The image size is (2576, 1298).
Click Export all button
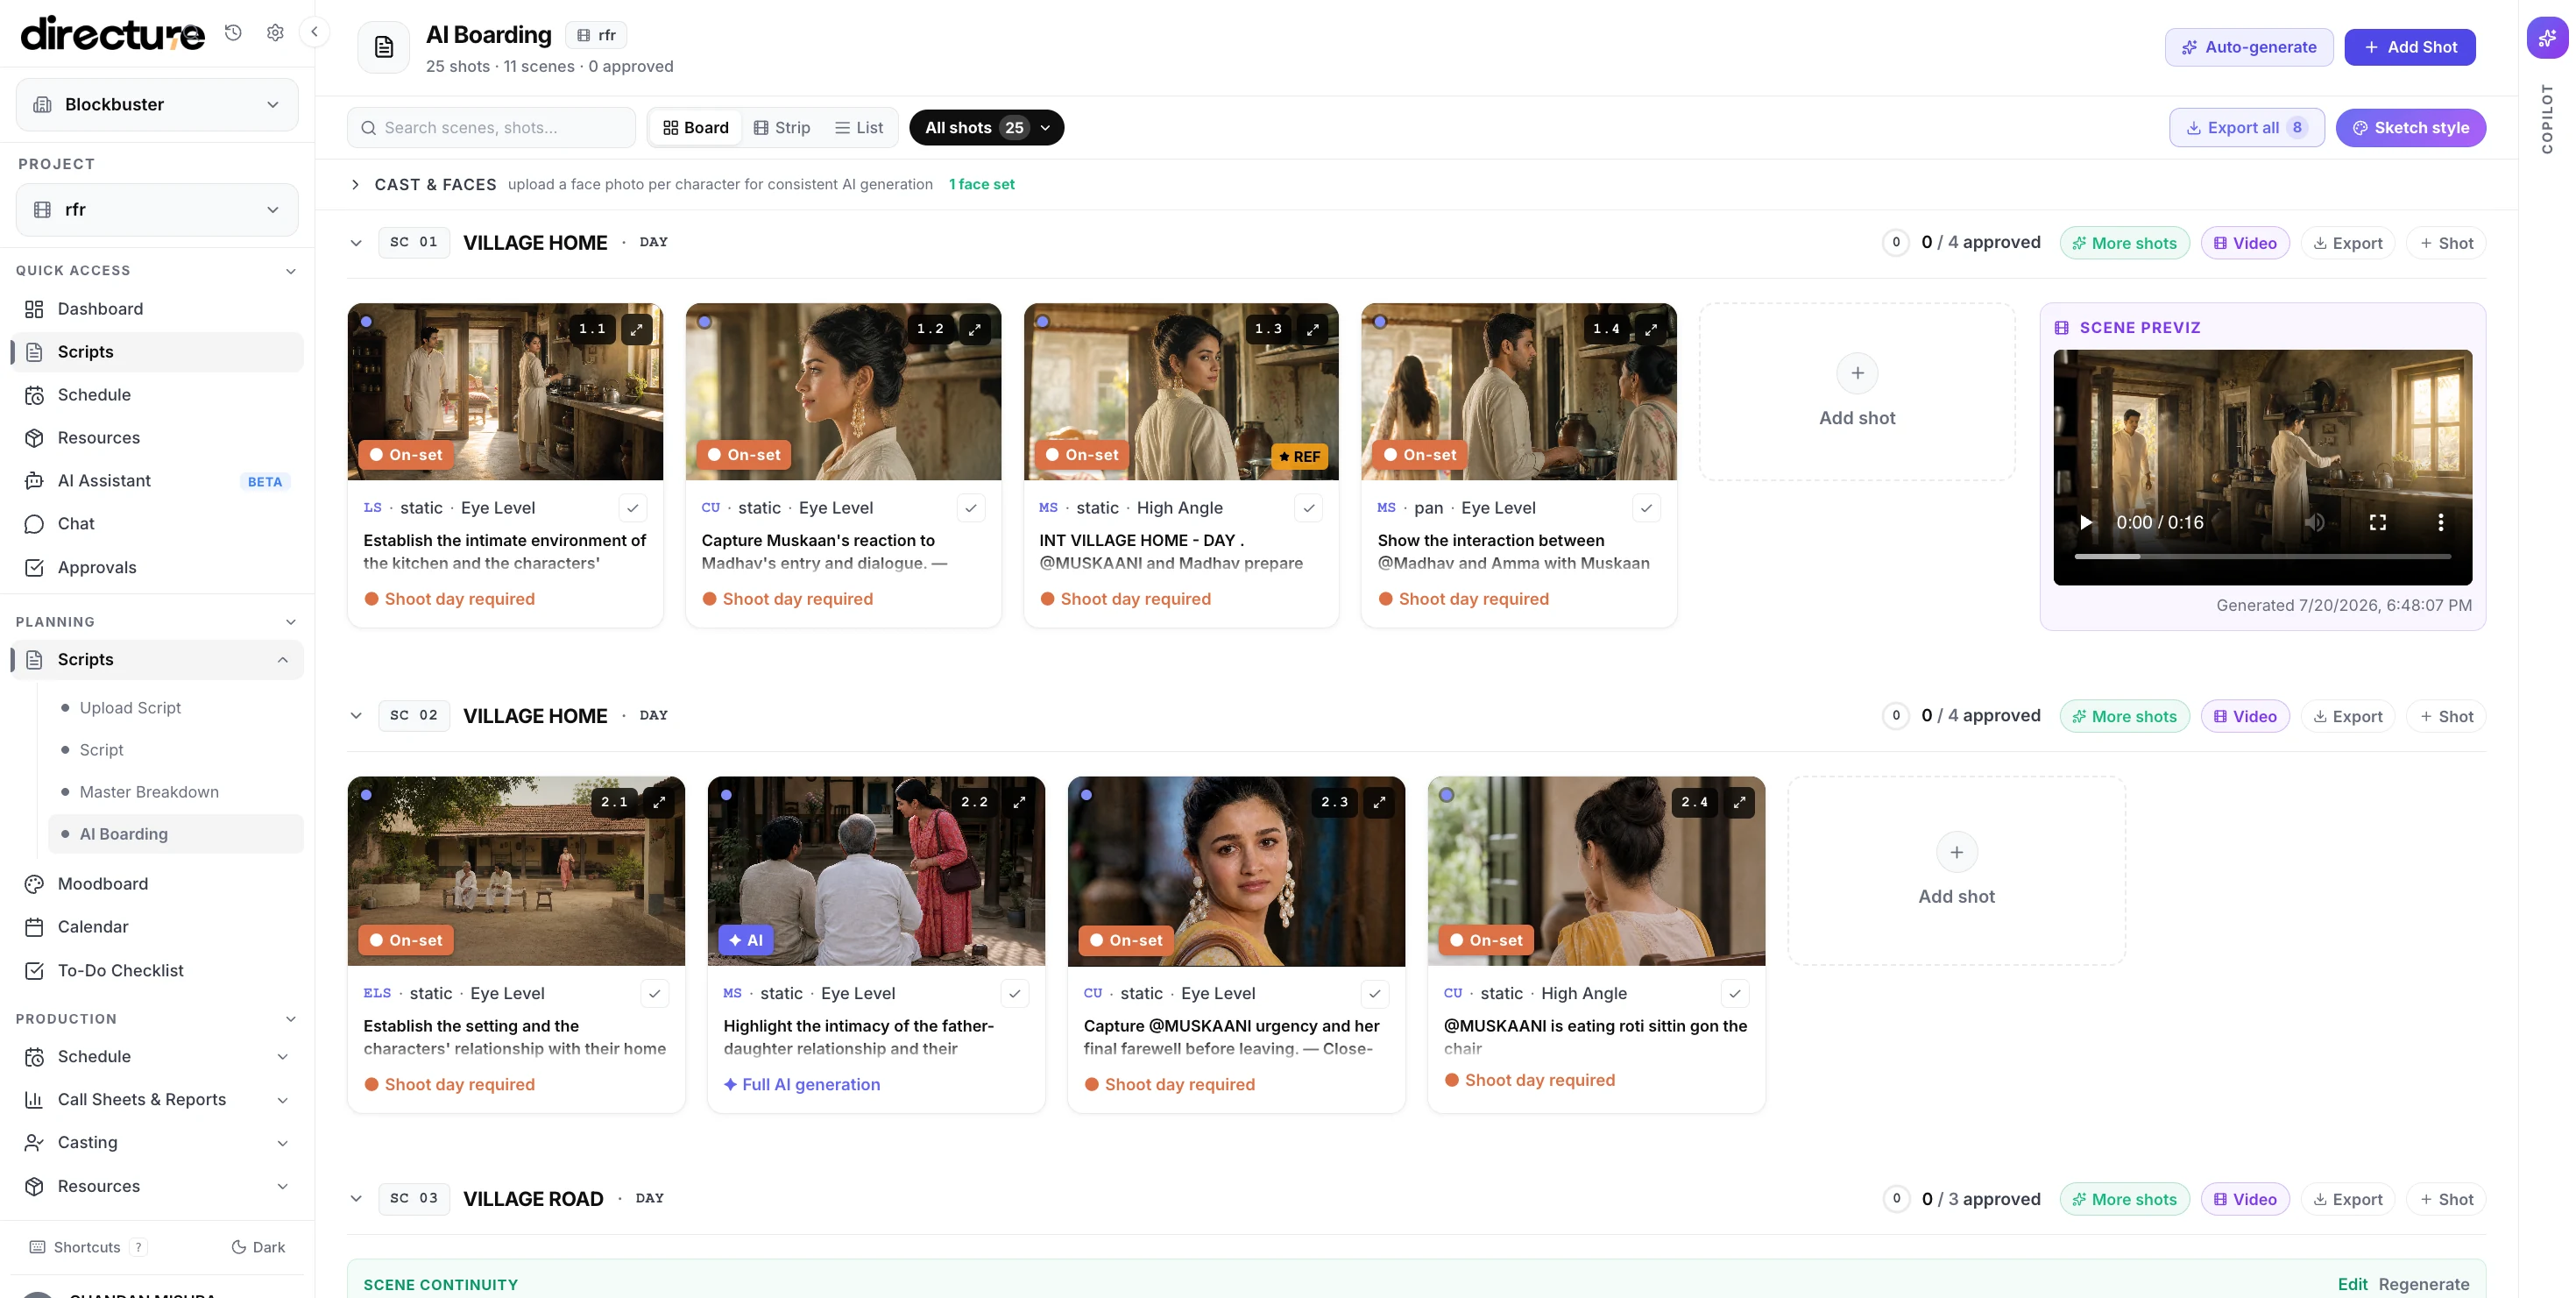(2247, 128)
